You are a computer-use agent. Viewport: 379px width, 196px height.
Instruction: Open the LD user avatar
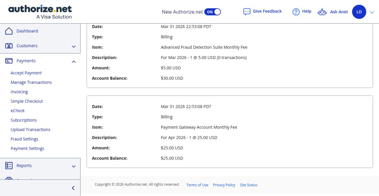(359, 12)
